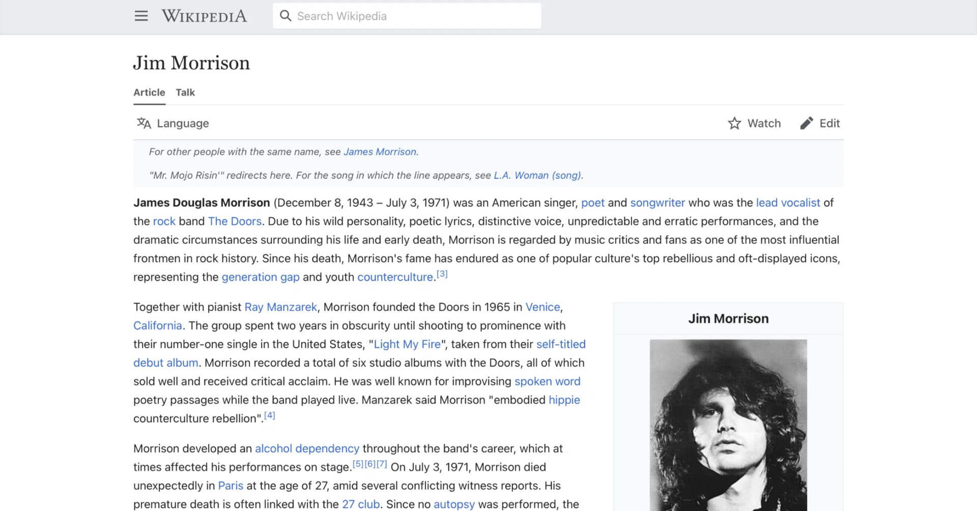Open the Light My Fire link
Screen dimensions: 977x511
(407, 344)
